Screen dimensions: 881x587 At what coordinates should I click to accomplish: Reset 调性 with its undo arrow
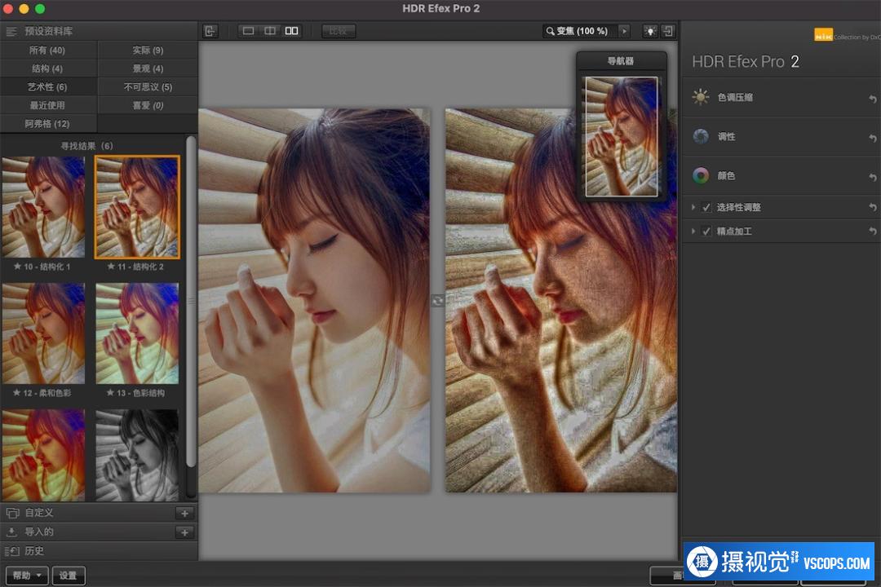pos(873,138)
